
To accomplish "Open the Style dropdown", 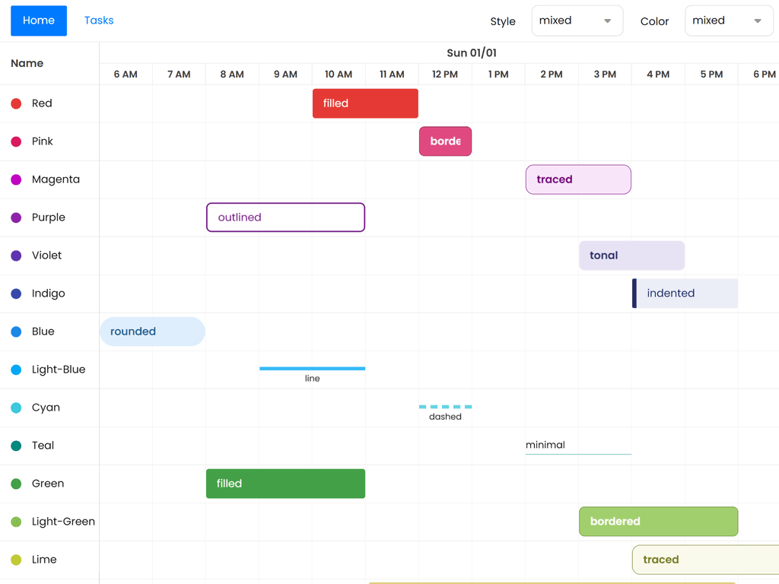I will (x=577, y=21).
